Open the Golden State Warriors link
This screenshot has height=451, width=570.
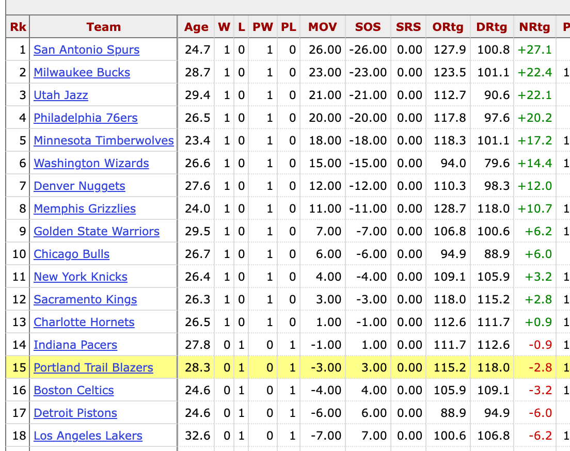click(96, 231)
